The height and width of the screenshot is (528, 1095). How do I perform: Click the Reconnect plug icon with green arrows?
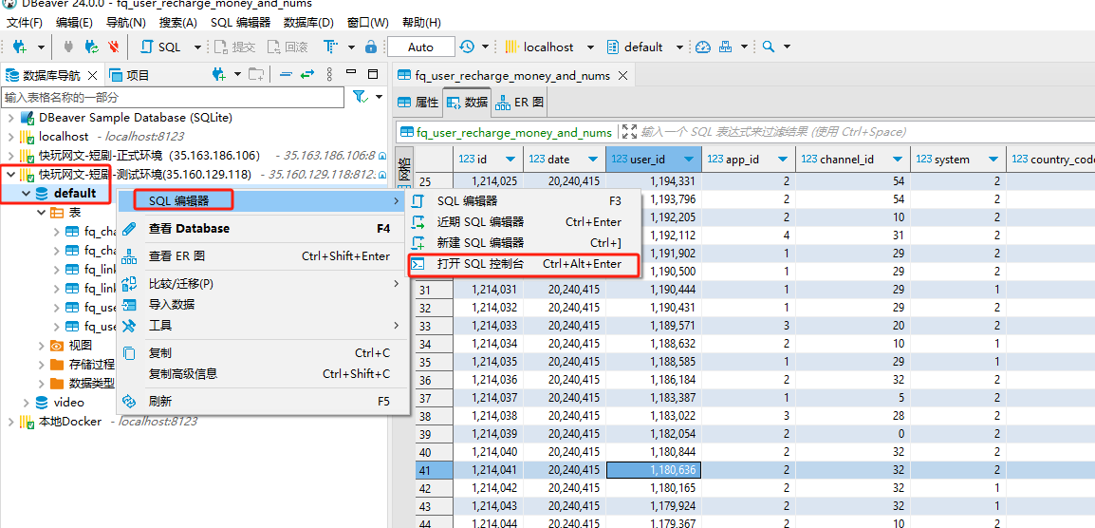tap(91, 47)
